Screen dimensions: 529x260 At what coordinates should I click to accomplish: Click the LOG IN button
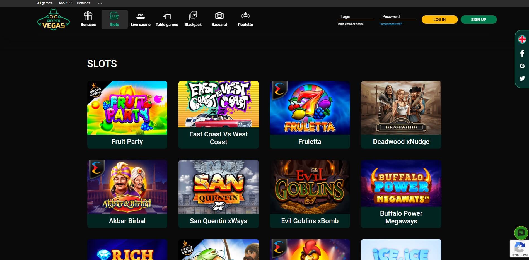click(x=439, y=20)
